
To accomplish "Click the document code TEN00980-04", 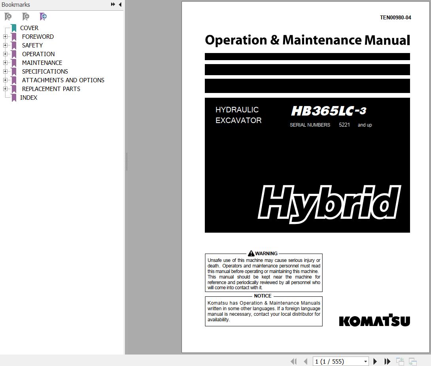I will (395, 17).
